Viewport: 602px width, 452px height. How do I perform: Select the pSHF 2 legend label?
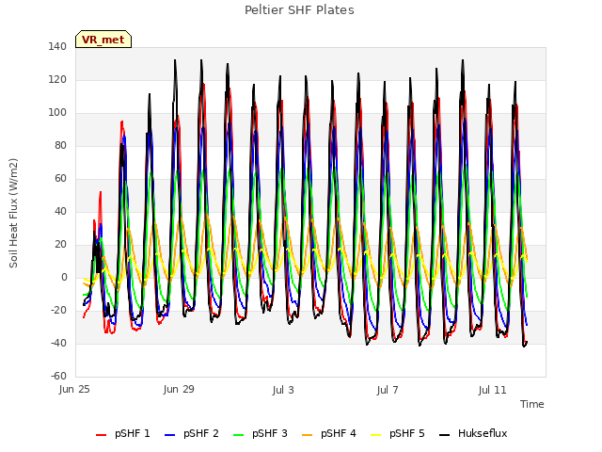[x=201, y=433]
